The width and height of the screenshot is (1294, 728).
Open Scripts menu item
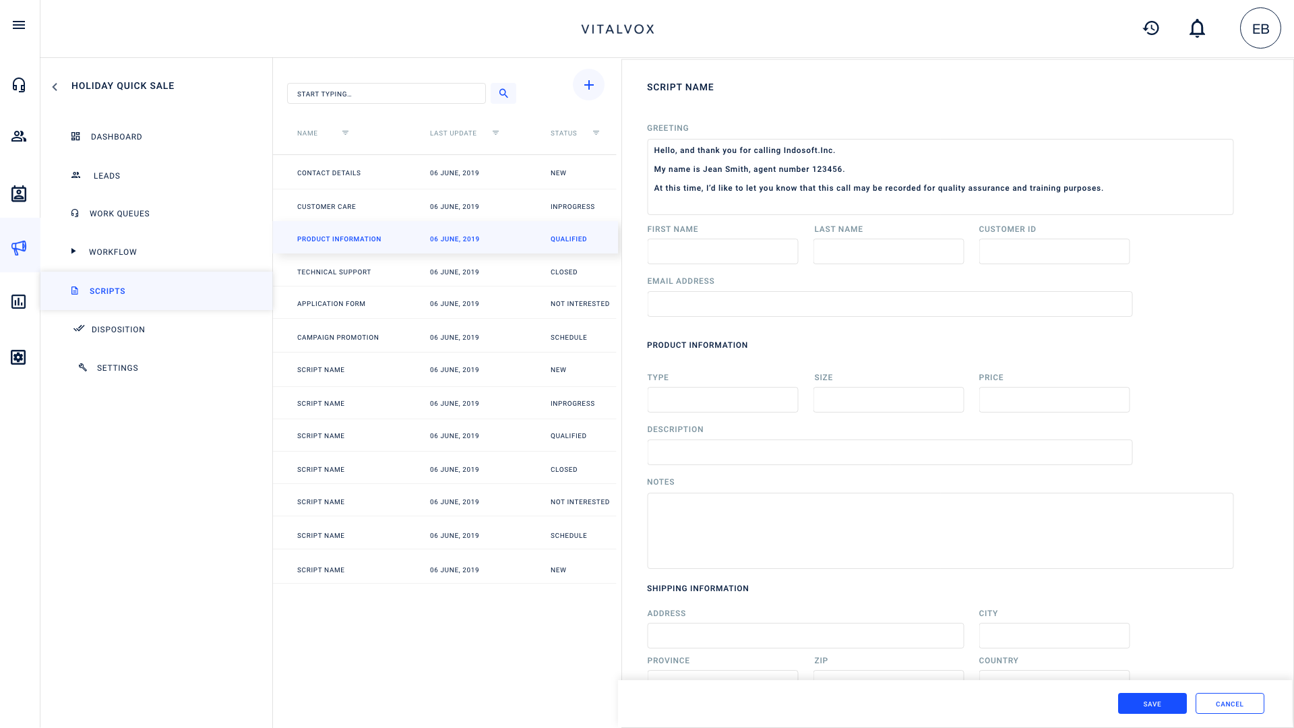156,291
